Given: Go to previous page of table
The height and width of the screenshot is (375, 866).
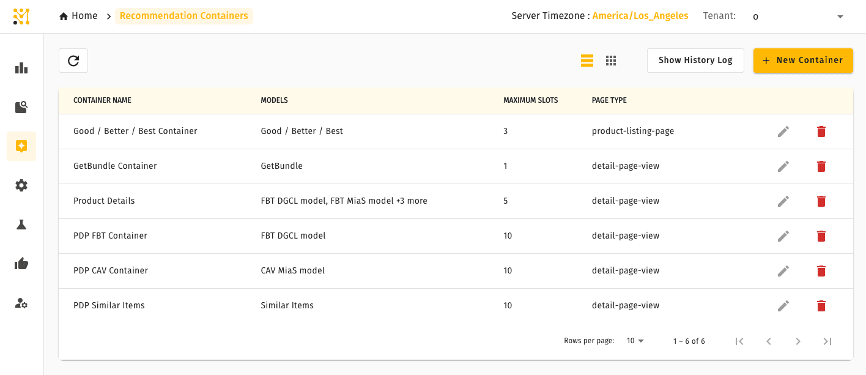Looking at the screenshot, I should (x=769, y=341).
